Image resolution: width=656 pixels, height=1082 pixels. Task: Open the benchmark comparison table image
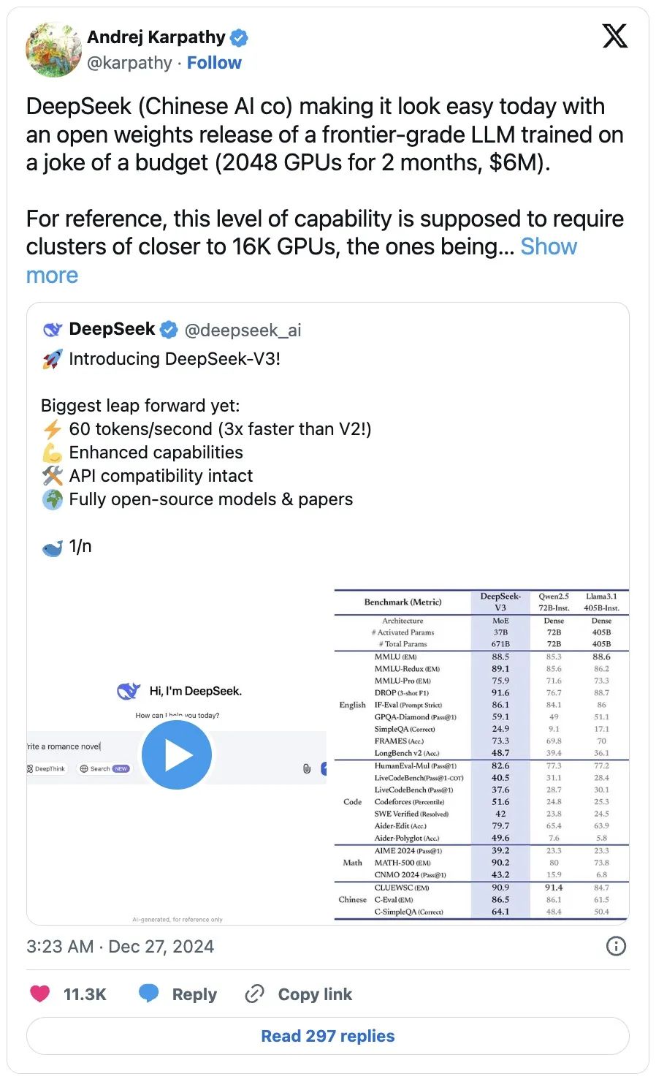[x=481, y=754]
